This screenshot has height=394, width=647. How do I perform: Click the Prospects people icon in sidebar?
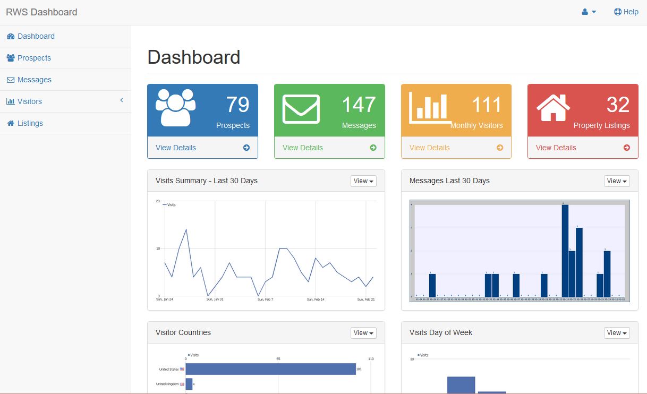[11, 58]
